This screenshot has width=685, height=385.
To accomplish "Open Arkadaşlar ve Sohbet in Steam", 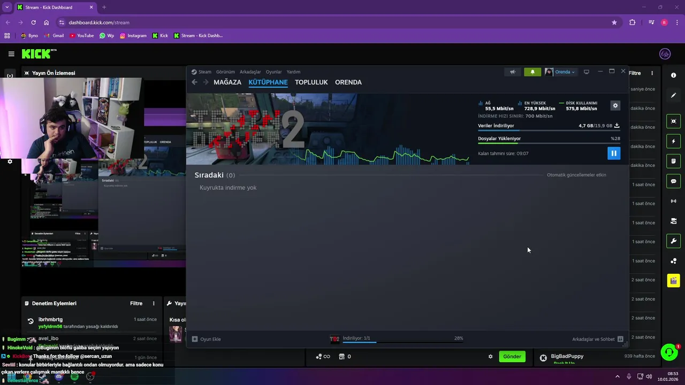I will click(x=598, y=339).
